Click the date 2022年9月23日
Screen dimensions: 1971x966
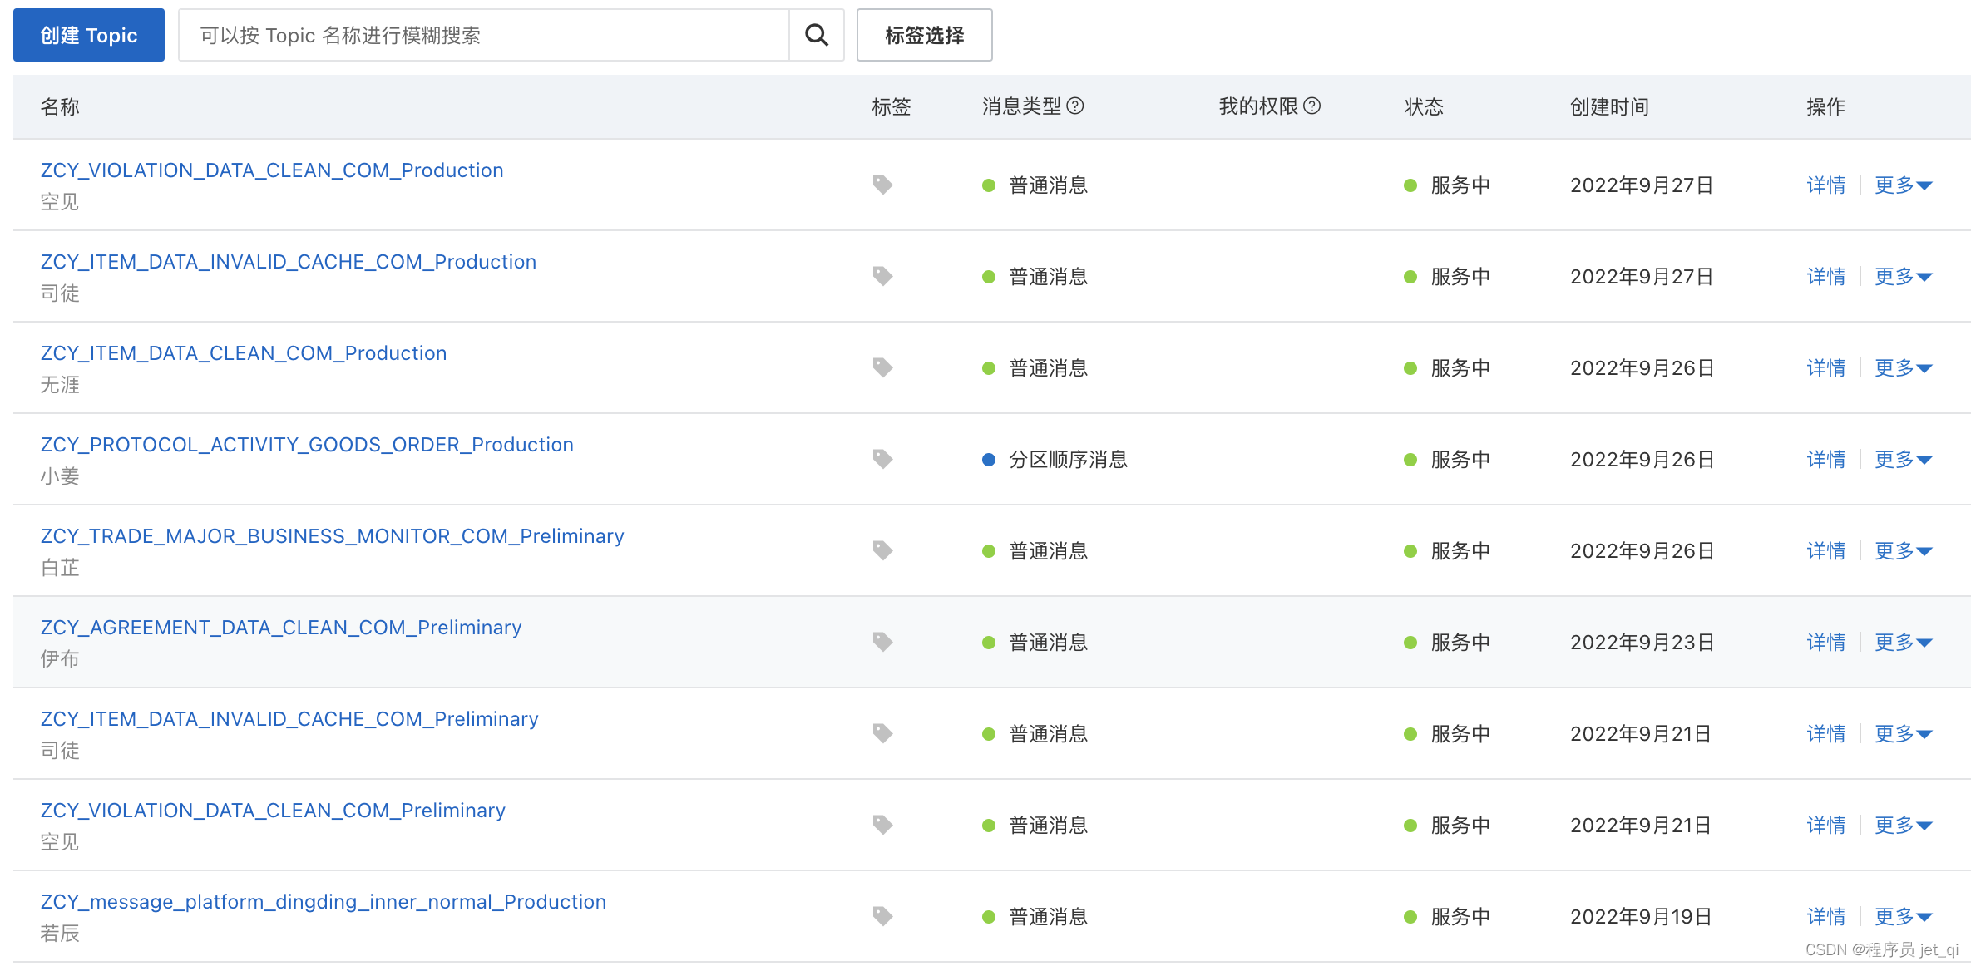pos(1642,643)
